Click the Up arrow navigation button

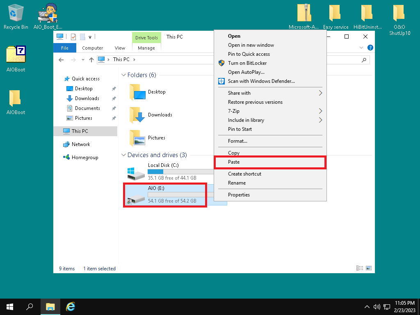[91, 60]
